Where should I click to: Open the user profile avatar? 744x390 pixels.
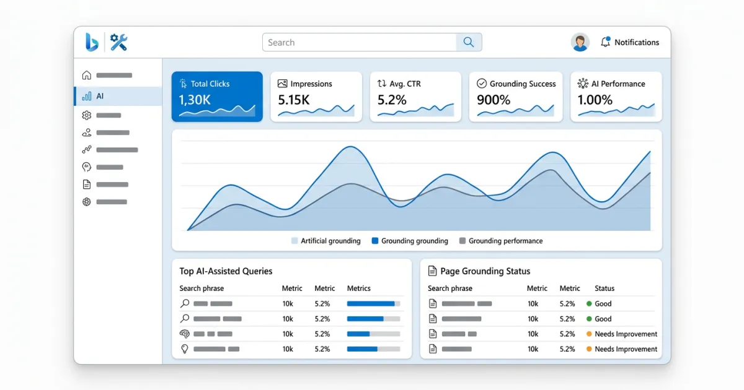(x=580, y=42)
